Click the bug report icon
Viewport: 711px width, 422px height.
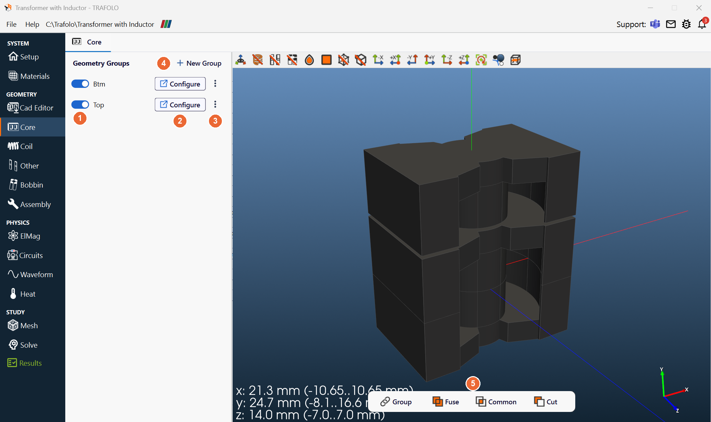click(x=686, y=24)
